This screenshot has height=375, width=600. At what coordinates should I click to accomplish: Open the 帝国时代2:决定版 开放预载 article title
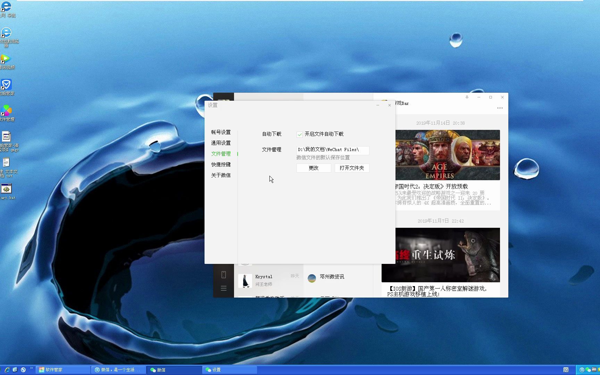tap(431, 186)
